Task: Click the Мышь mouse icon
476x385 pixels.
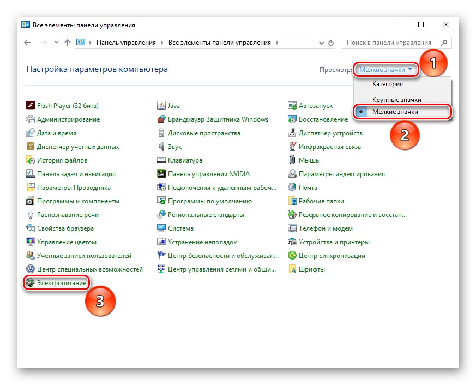Action: (292, 160)
